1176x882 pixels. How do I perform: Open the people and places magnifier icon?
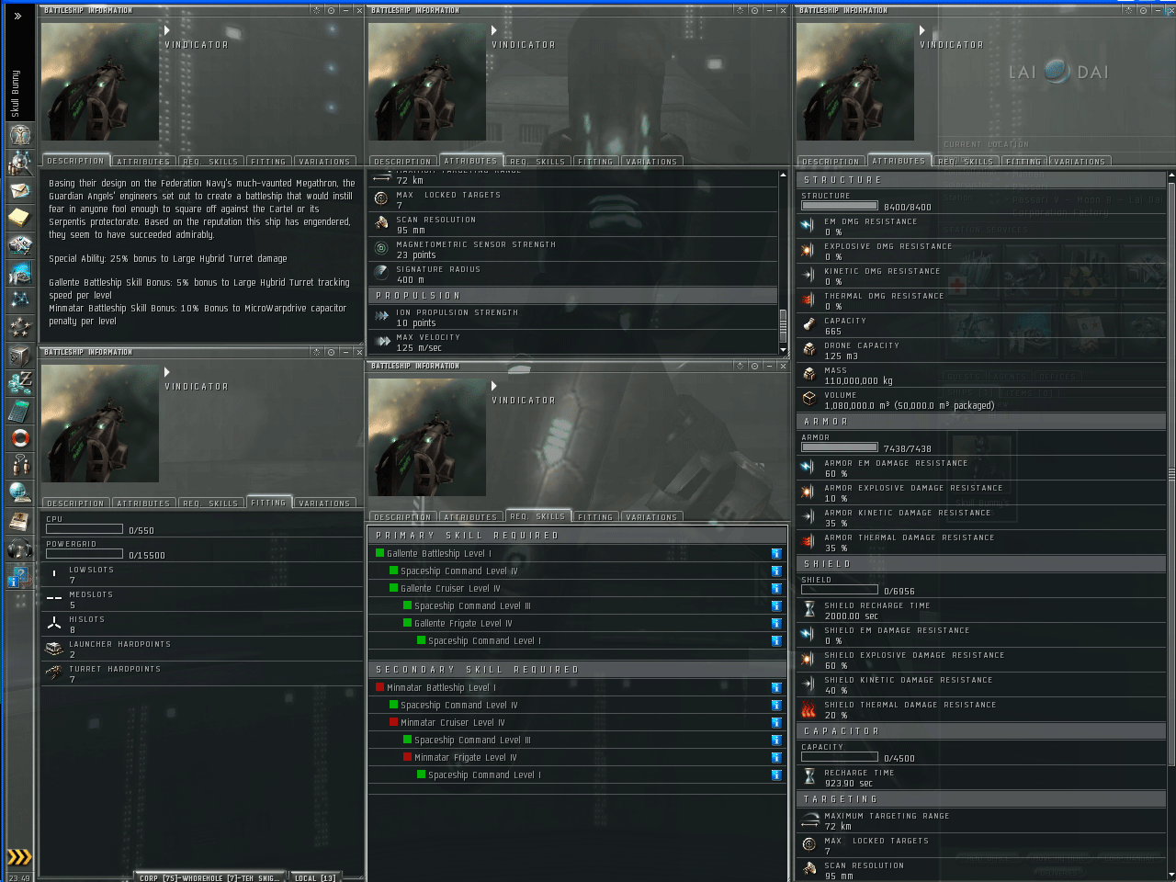pos(19,163)
